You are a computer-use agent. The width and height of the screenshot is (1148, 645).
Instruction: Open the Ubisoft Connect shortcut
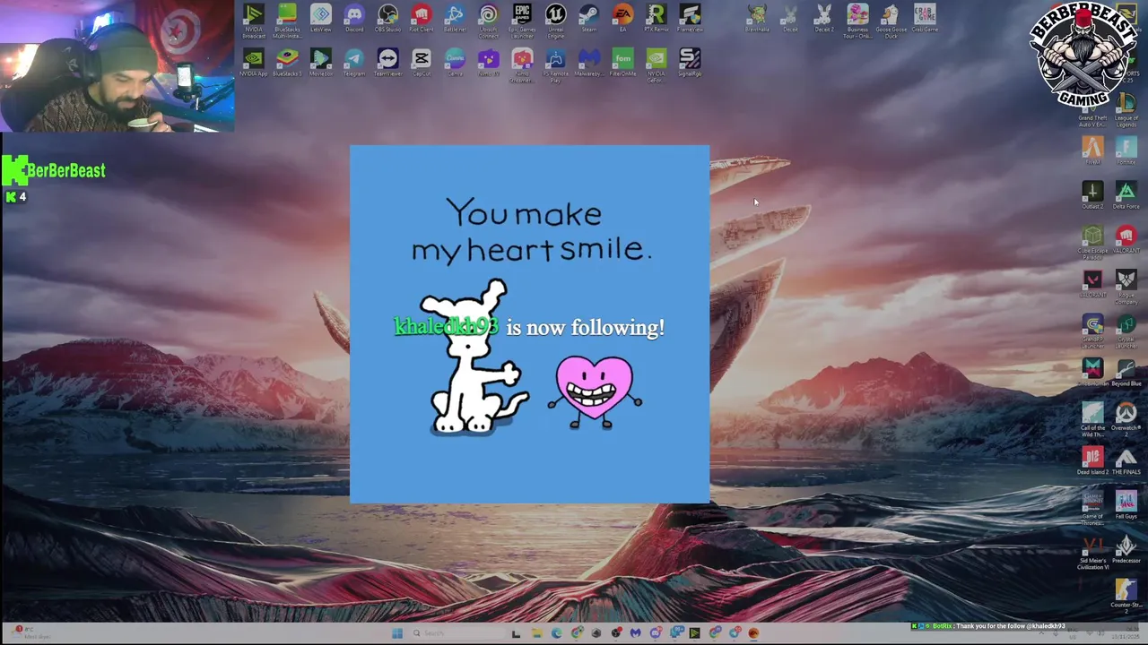(488, 21)
